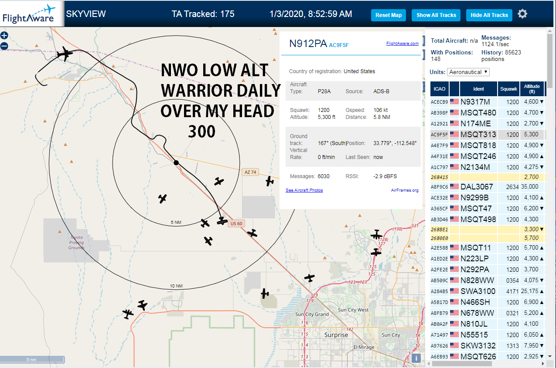Screen dimensions: 556x368
Task: Select the yellow row with ICAO 268415
Action: click(x=488, y=177)
